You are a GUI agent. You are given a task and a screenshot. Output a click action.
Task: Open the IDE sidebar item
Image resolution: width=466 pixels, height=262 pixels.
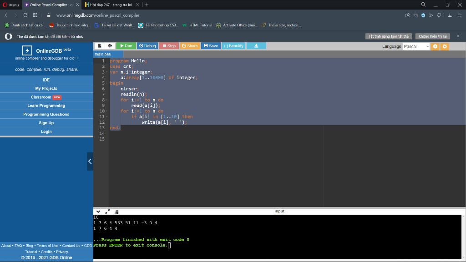[x=46, y=80]
